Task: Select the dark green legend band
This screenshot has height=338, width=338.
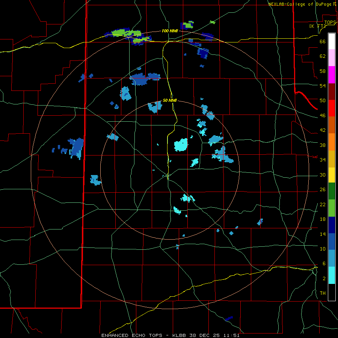Action: [332, 191]
